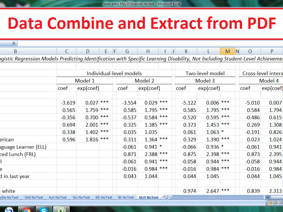Select column C header
The image size is (283, 212).
click(x=67, y=51)
